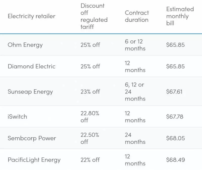This screenshot has height=170, width=202.
Task: Select the 22.80% off discount for iSwitch
Action: 90,117
